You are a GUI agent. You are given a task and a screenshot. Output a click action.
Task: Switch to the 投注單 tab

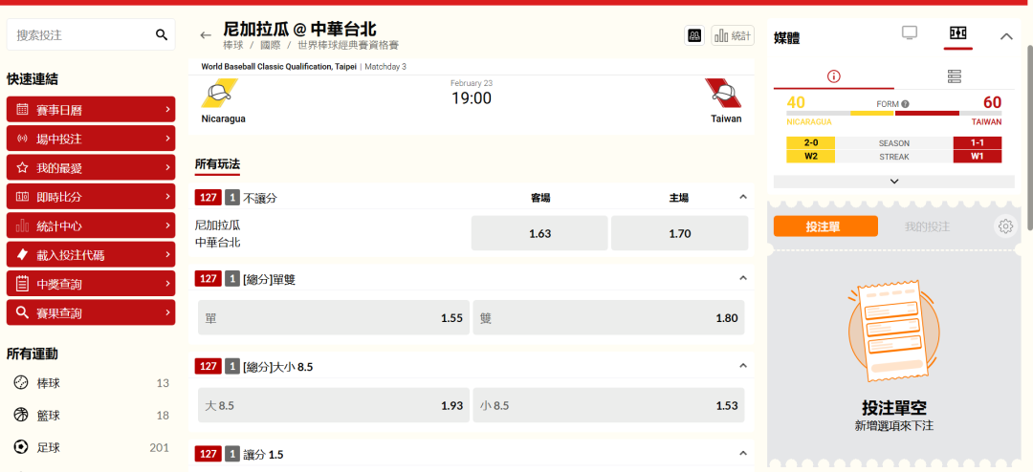coord(825,225)
